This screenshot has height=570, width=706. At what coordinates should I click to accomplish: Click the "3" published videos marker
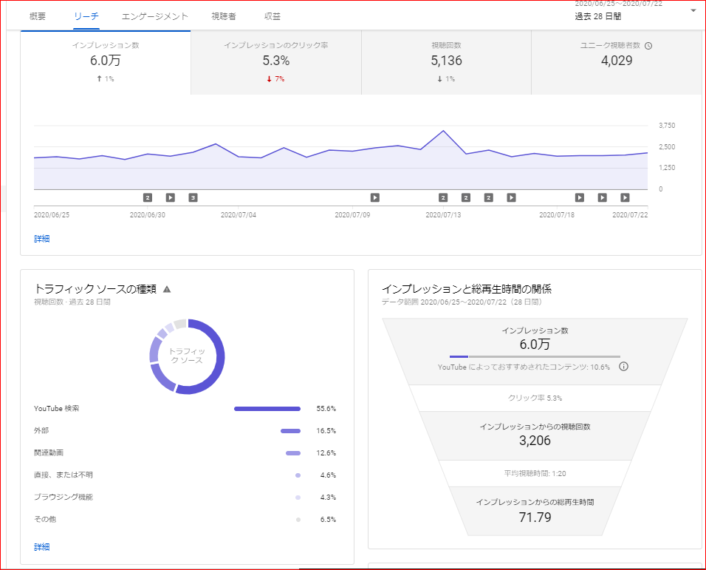click(x=193, y=197)
